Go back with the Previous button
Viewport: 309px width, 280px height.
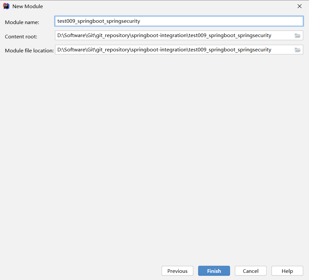tap(177, 271)
